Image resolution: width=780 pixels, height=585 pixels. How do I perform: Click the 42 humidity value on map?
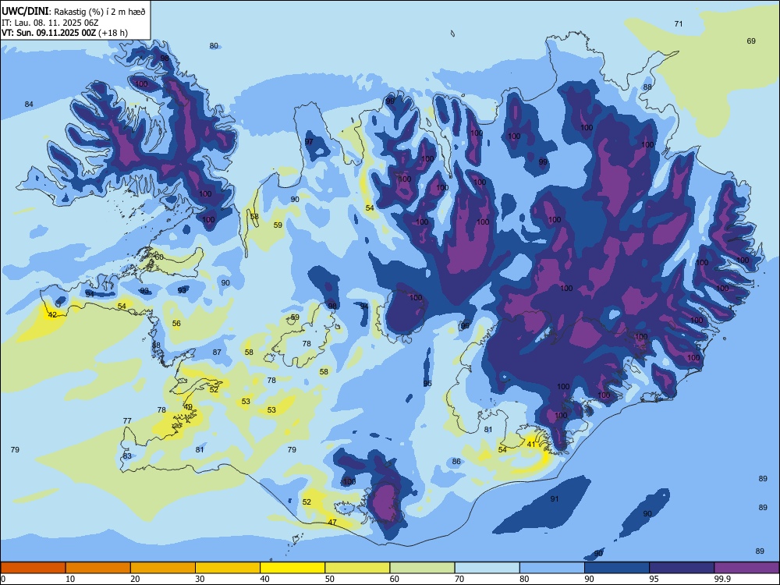click(52, 314)
